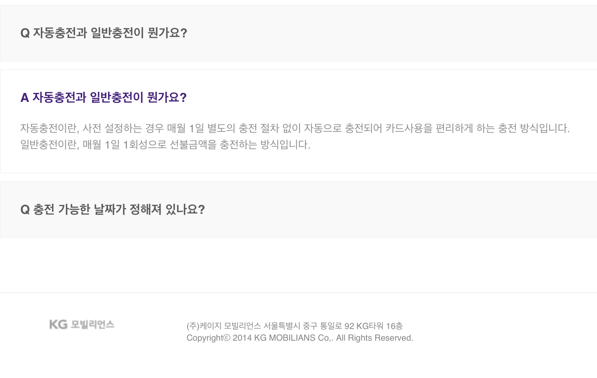Image resolution: width=597 pixels, height=378 pixels.
Task: Click the answer sentence starting with 자동충전이란
Action: point(295,128)
